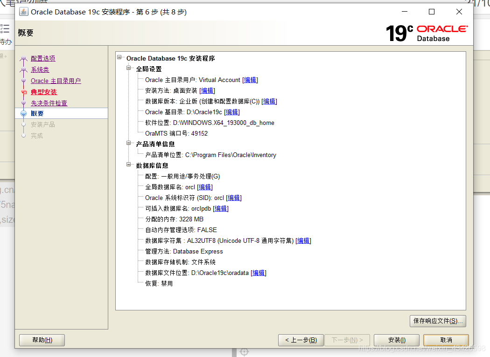
Task: Edit the Oracle 主目录用户 Virtual Account setting
Action: click(250, 80)
